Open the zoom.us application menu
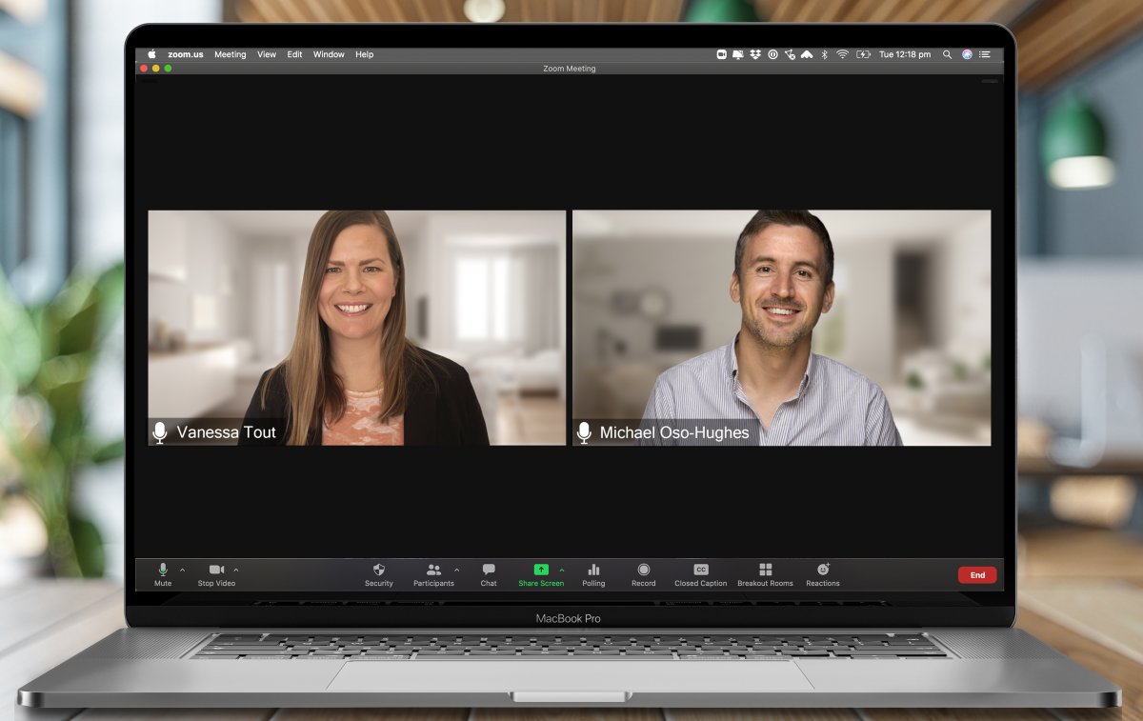The width and height of the screenshot is (1143, 721). [186, 55]
